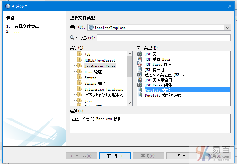Select Enterprise JavaBeans category

click(104, 89)
